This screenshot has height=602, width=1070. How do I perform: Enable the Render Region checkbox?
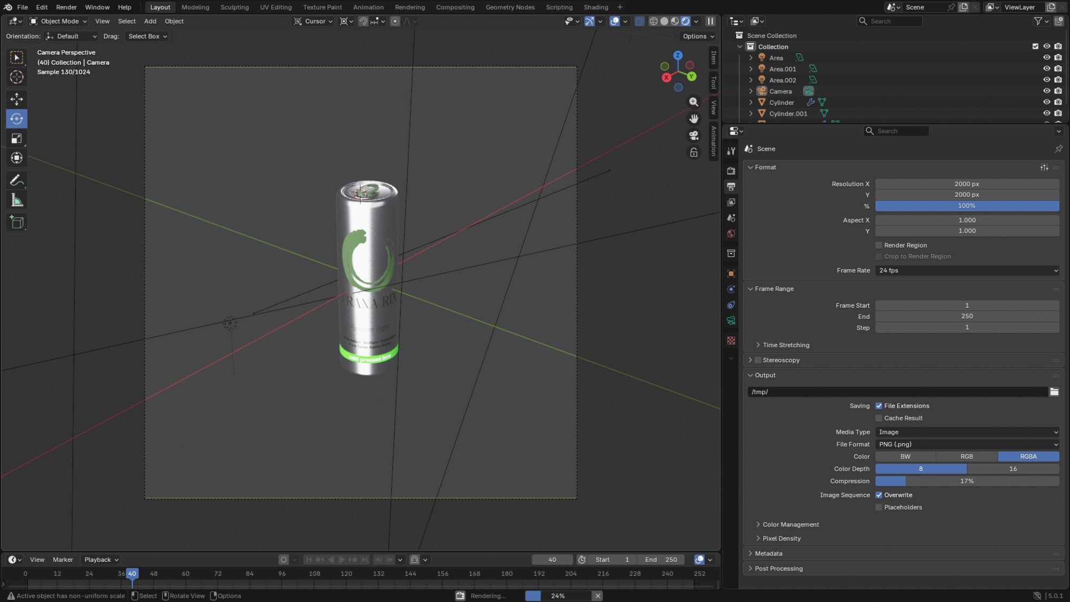click(x=878, y=245)
